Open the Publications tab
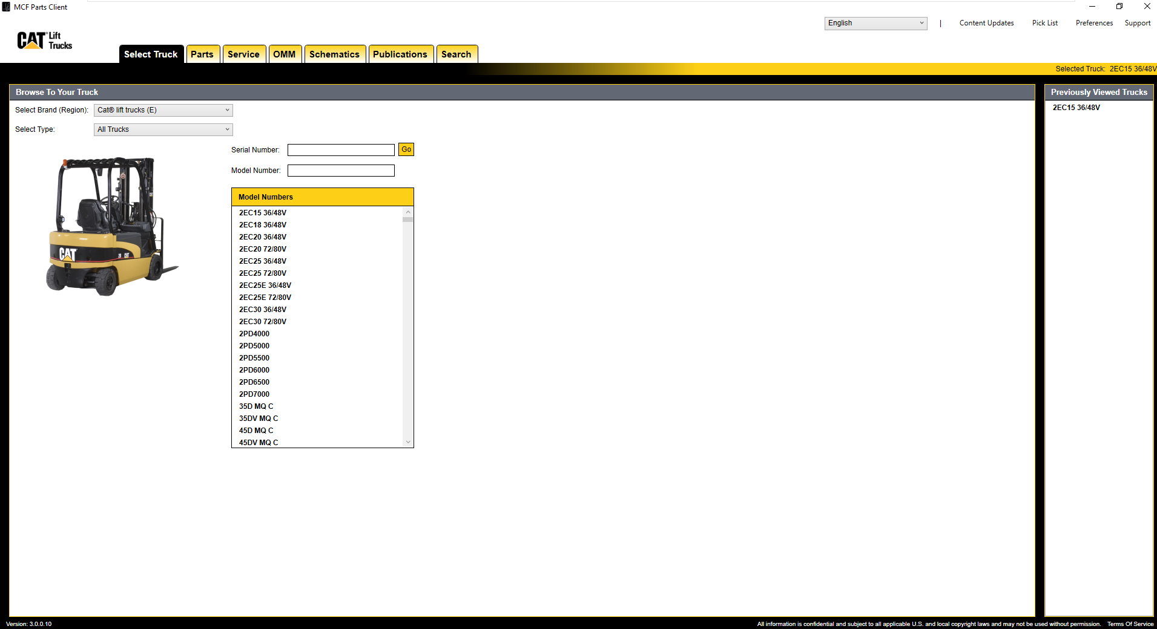The width and height of the screenshot is (1157, 629). pyautogui.click(x=400, y=54)
